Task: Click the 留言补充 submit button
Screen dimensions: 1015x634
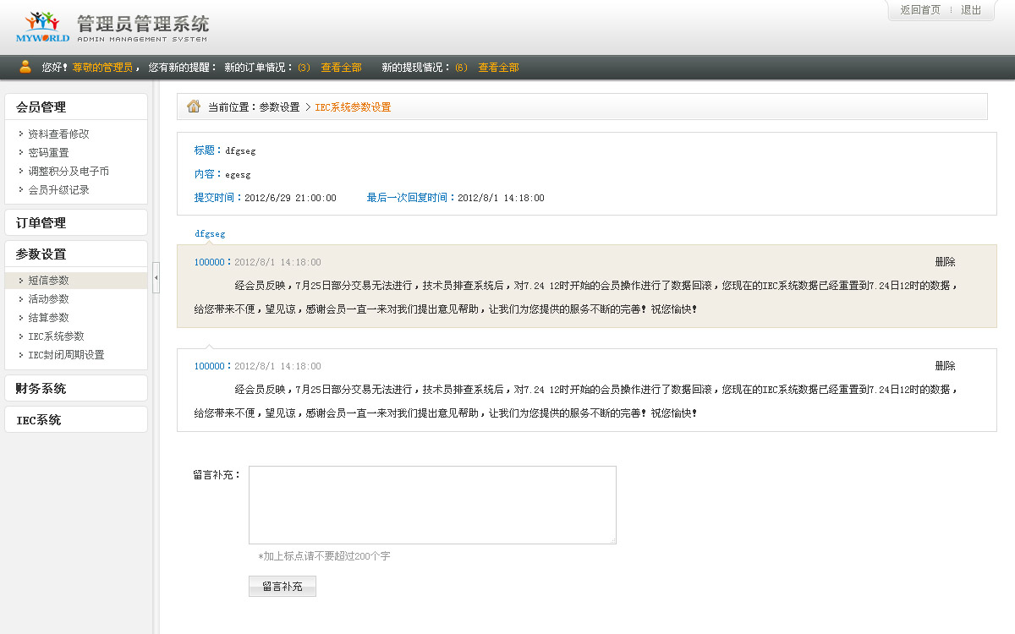Action: [x=283, y=587]
